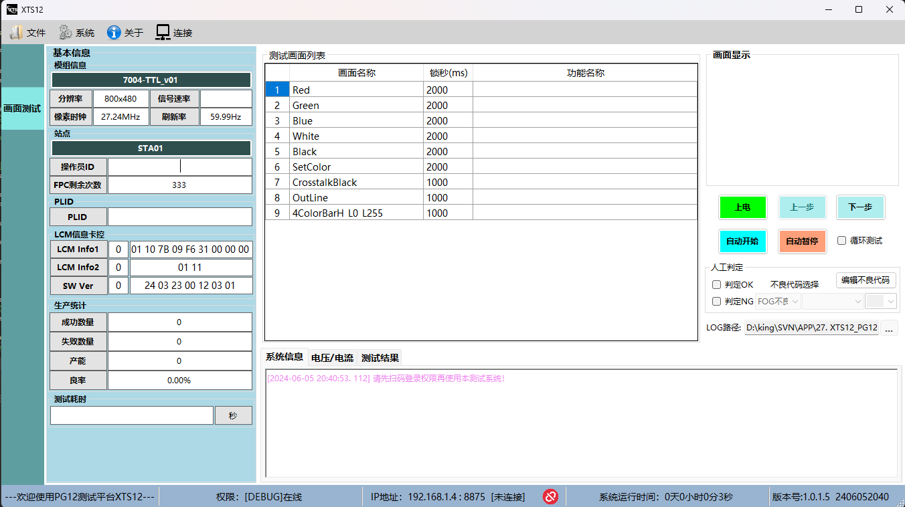This screenshot has width=905, height=507.
Task: Expand the FOG不良 dropdown
Action: coord(778,302)
